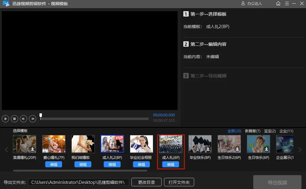
Task: Show the 宝宝(2) template category
Action: point(270,131)
